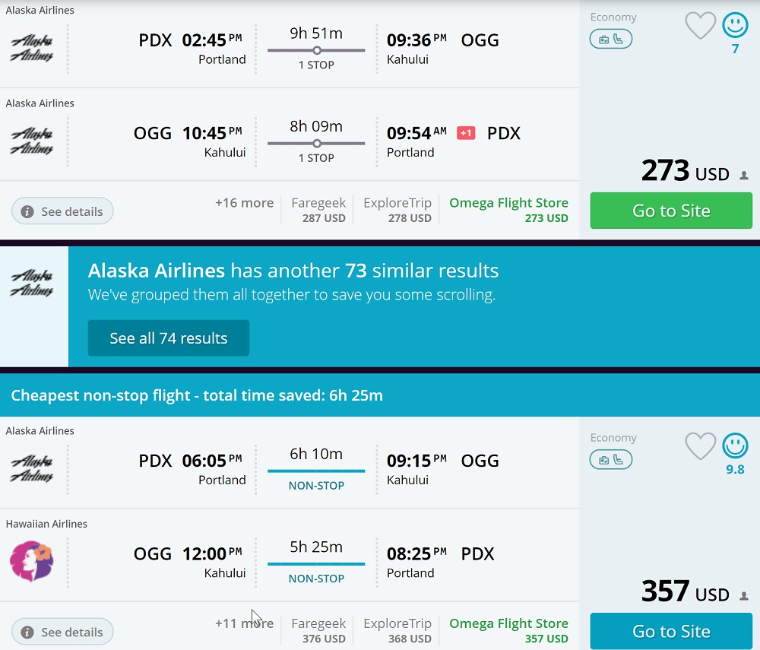Click the person icon beside 357 USD price
760x650 pixels.
pos(744,596)
